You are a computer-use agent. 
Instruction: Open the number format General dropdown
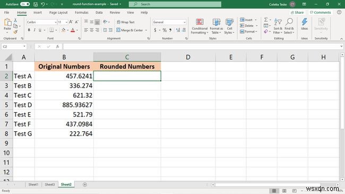click(x=184, y=22)
